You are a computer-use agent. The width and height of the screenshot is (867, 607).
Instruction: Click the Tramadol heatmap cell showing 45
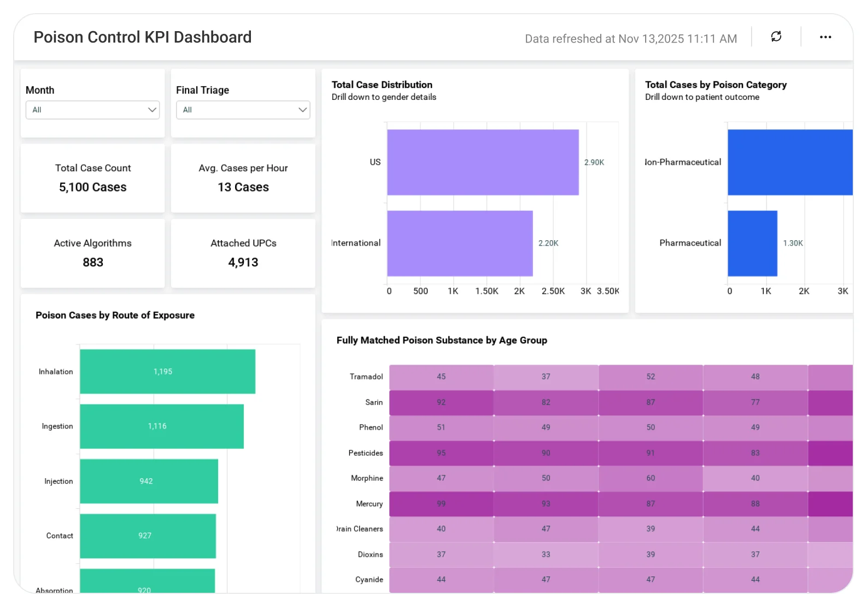pyautogui.click(x=441, y=377)
